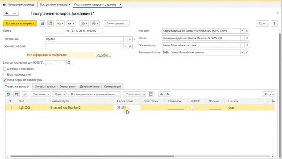Open Склад record via open icon

(x=247, y=38)
